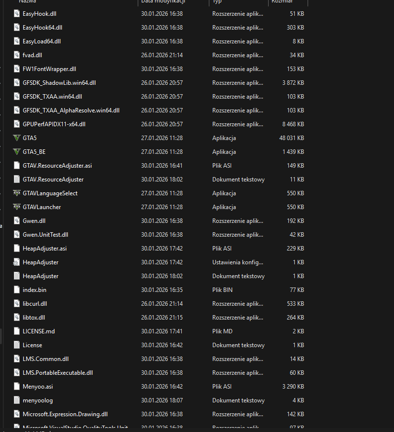
Task: Click the 30.01.2026 18:07 date of menyoolog
Action: (162, 400)
